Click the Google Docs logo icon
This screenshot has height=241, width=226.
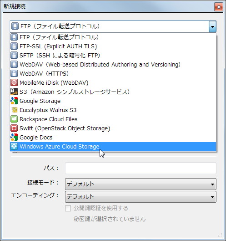pos(14,137)
